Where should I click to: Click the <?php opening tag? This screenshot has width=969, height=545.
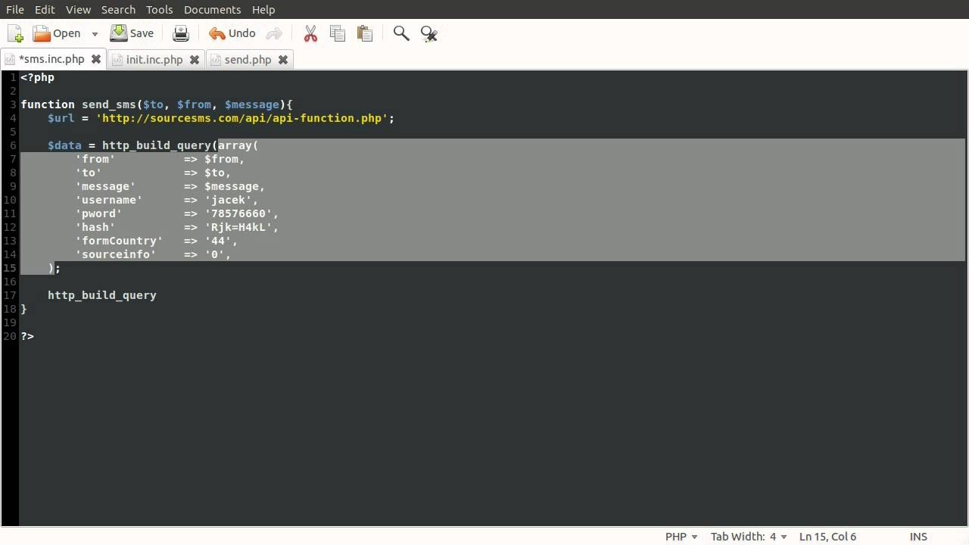[x=37, y=77]
